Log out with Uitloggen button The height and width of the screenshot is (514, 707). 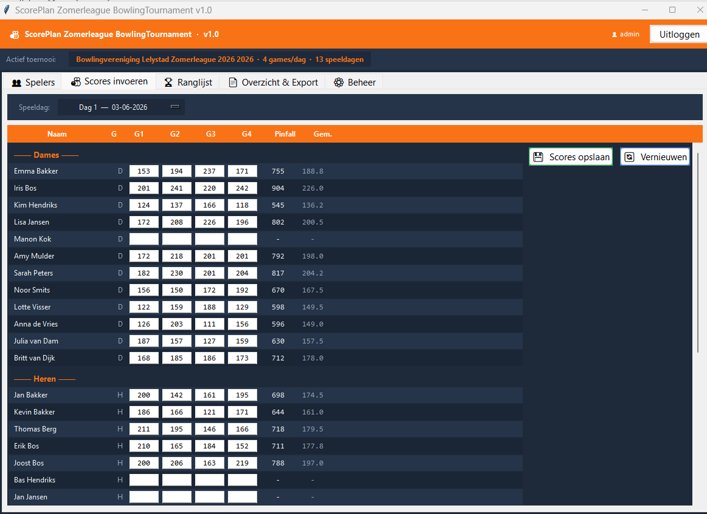click(x=678, y=34)
